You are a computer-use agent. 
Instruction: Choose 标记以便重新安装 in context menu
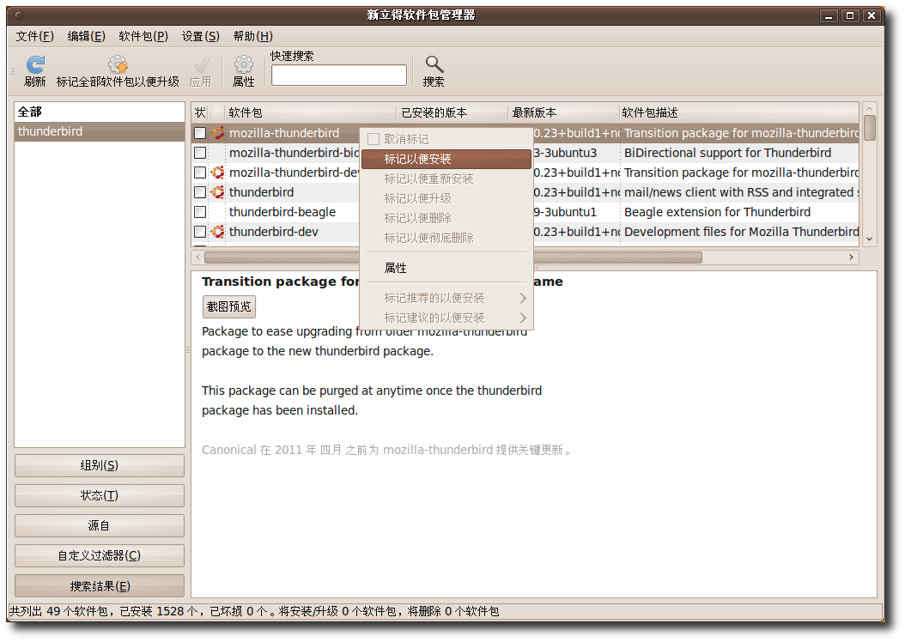click(446, 179)
